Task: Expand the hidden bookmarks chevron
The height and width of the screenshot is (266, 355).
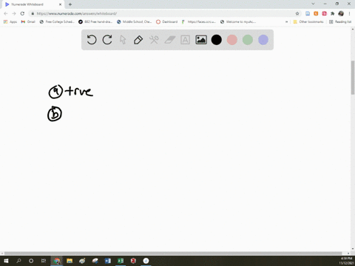Action: 286,21
